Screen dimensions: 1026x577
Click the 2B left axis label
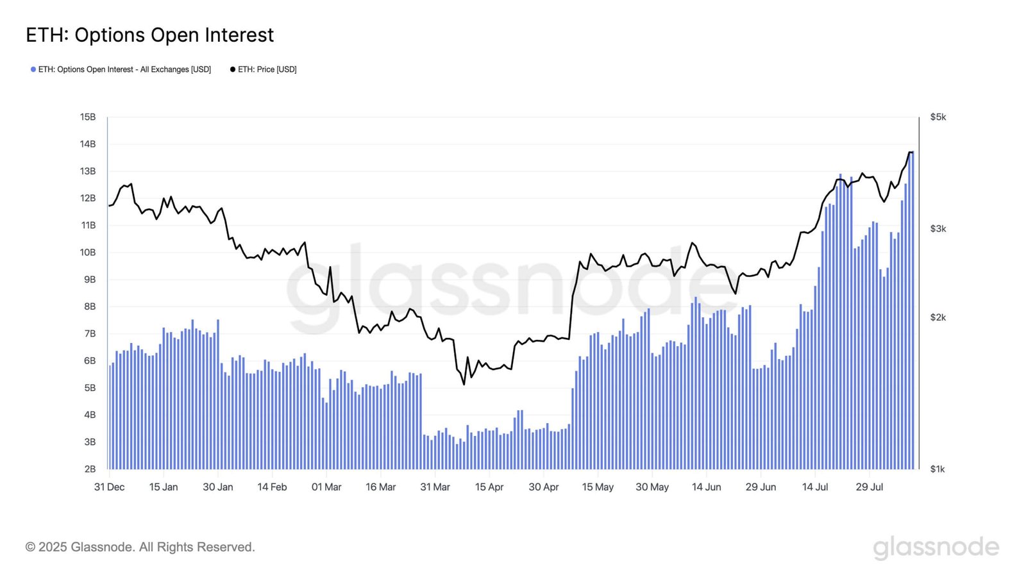(90, 469)
